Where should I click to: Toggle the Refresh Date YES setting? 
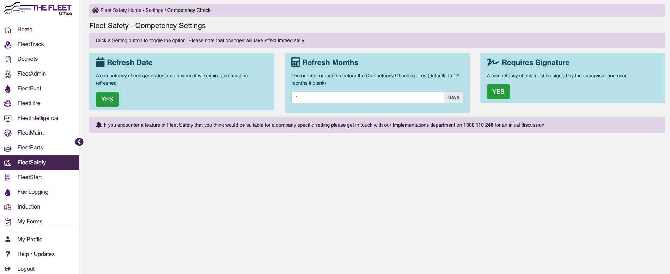point(107,99)
